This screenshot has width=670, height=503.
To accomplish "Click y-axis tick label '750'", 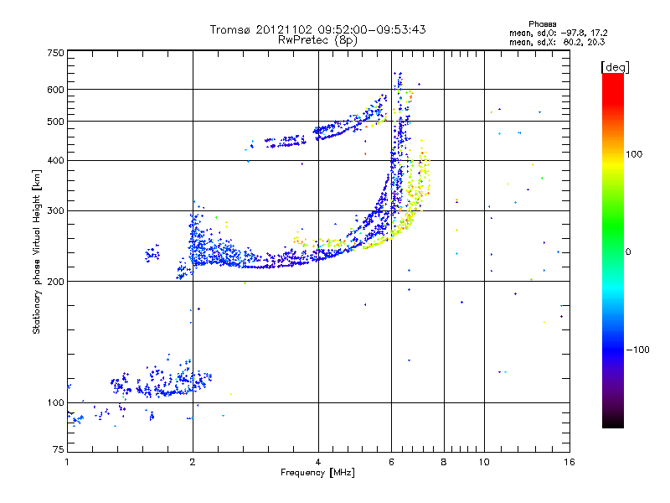I will pyautogui.click(x=55, y=53).
